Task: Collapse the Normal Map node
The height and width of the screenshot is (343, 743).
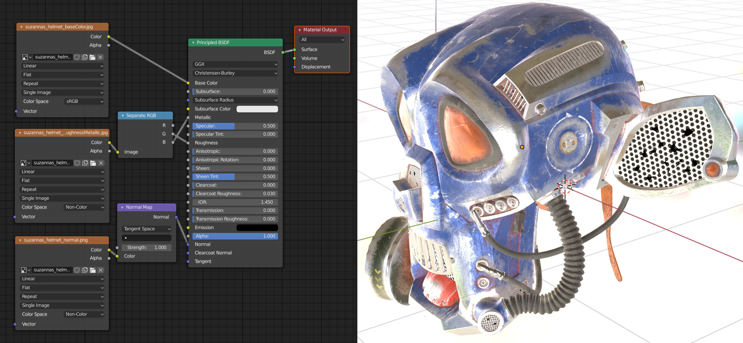Action: [122, 207]
